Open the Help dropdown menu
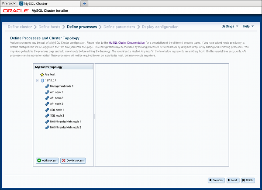Screen dimensions: 262x190 coord(248,27)
